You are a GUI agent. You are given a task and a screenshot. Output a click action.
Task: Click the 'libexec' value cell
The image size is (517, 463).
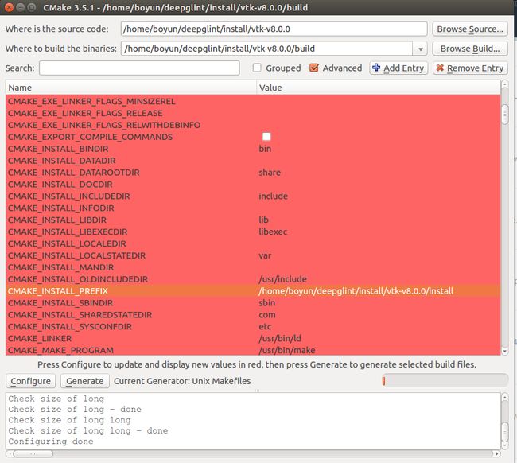tap(273, 231)
